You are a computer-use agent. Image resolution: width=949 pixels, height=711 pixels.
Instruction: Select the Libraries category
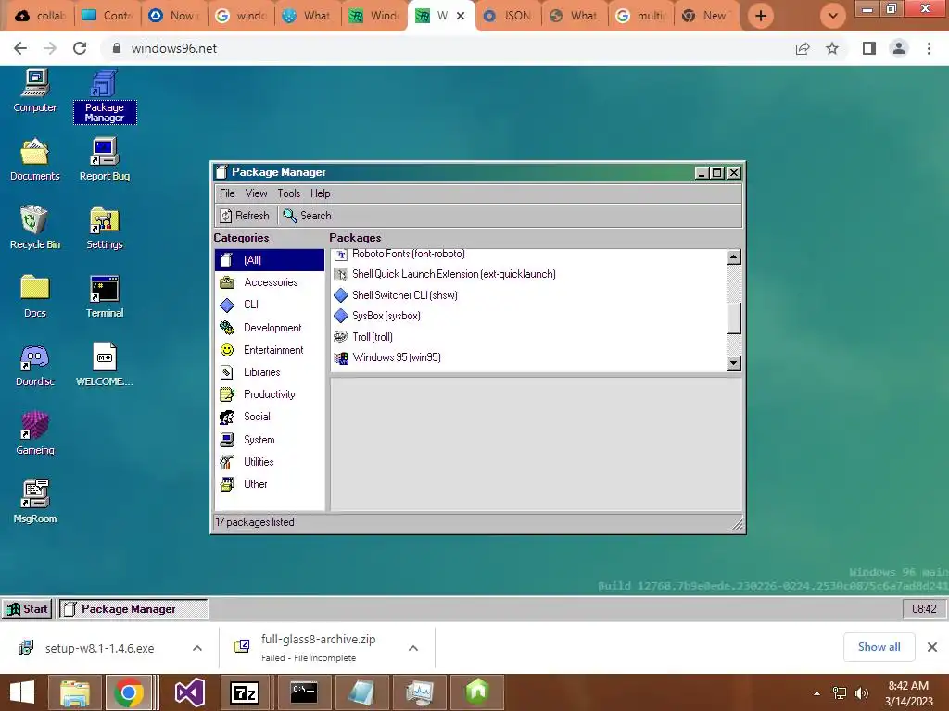click(270, 372)
